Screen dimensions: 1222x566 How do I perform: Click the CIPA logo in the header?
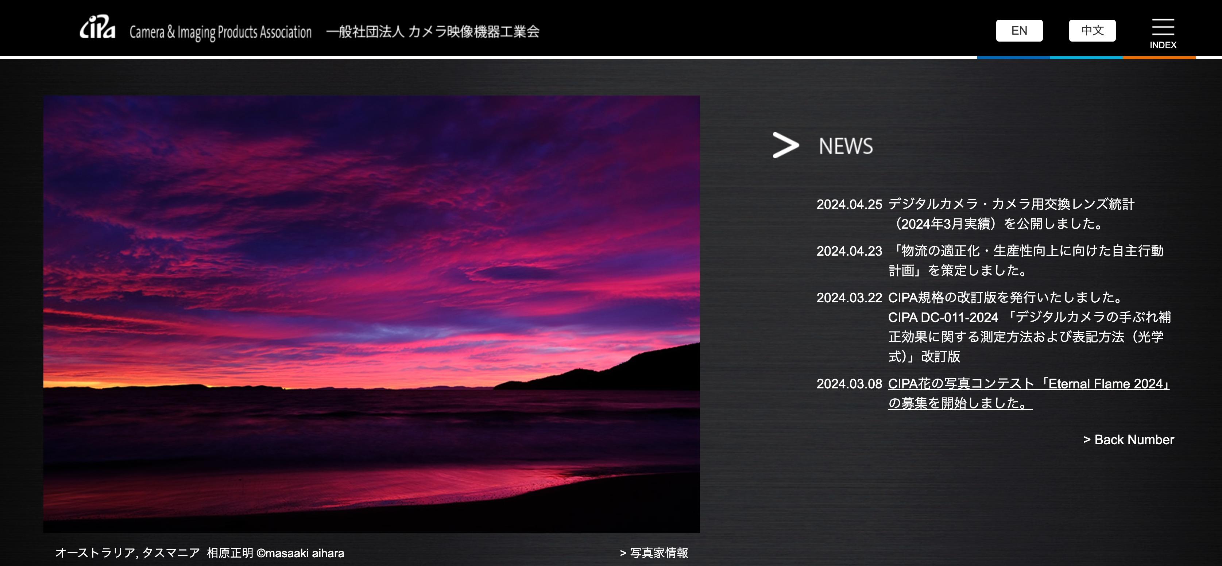pyautogui.click(x=97, y=27)
